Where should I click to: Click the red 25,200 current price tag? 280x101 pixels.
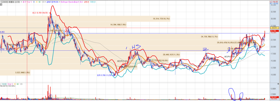click(x=275, y=31)
